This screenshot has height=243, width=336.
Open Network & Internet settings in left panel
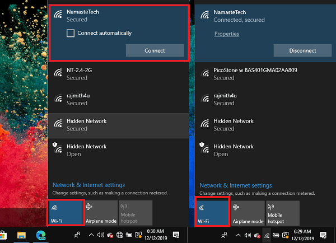88,185
